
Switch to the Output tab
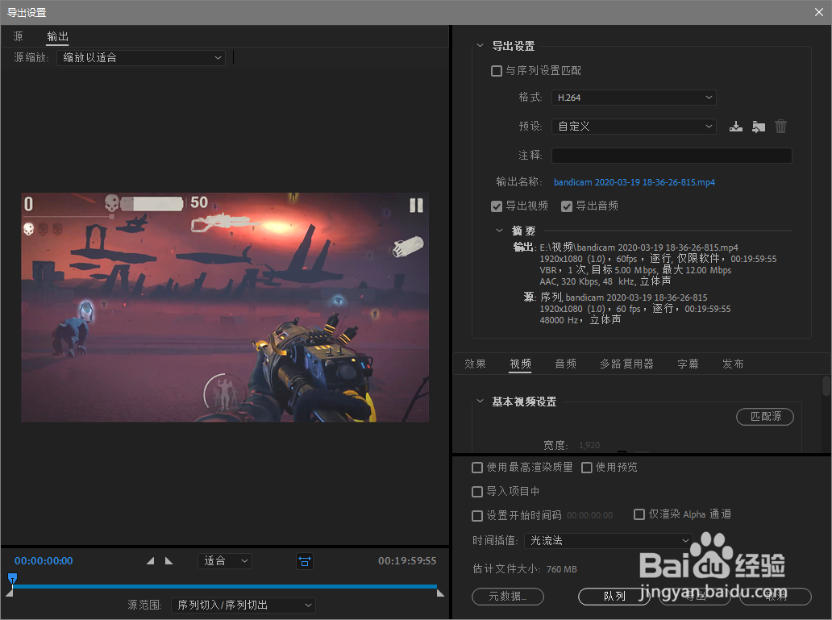click(x=57, y=36)
